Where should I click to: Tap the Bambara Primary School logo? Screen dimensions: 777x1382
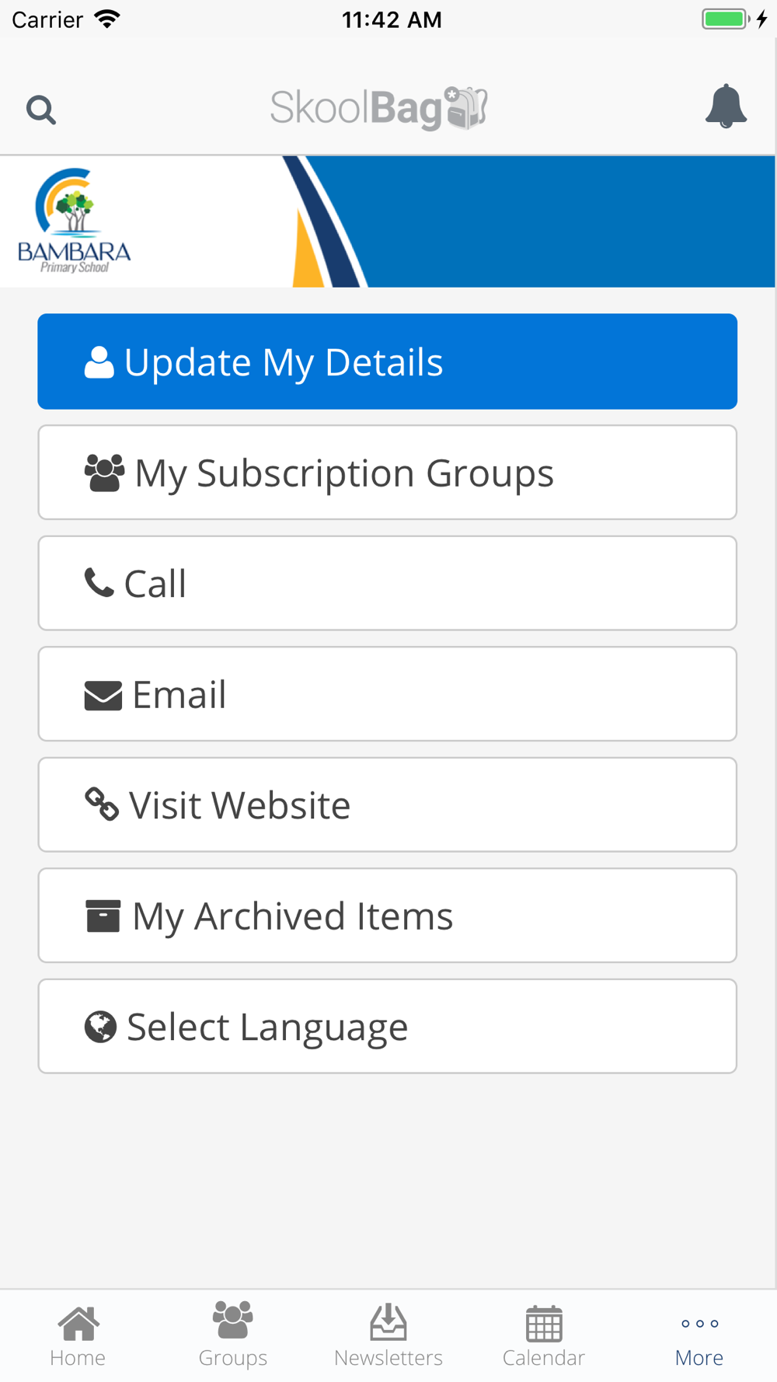(75, 221)
